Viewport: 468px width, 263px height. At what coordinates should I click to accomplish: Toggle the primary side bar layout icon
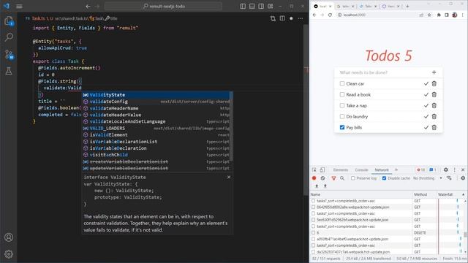(243, 7)
